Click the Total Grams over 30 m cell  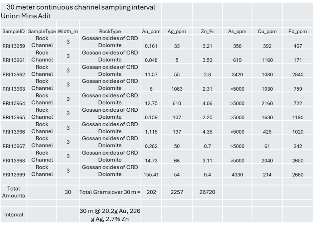click(x=110, y=192)
